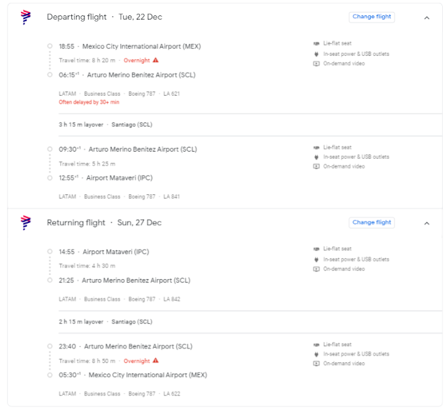Click the 3 h 15 m layover Santiago row
The width and height of the screenshot is (447, 414).
250,124
